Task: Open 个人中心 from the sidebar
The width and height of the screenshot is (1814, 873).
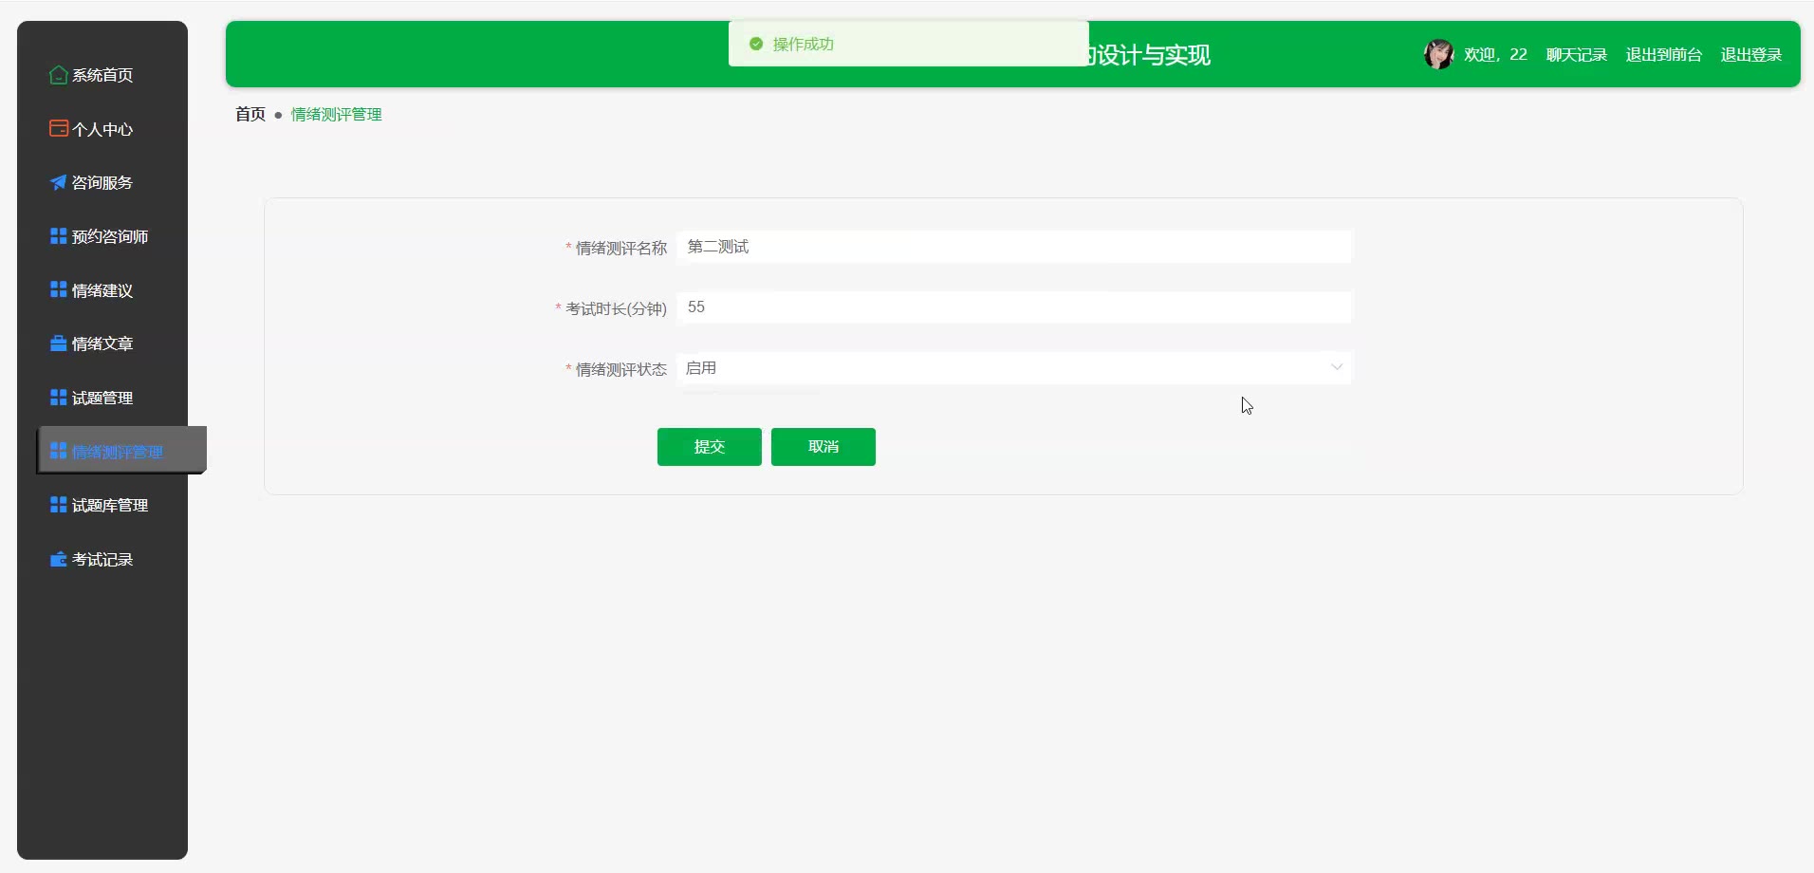Action: tap(102, 129)
